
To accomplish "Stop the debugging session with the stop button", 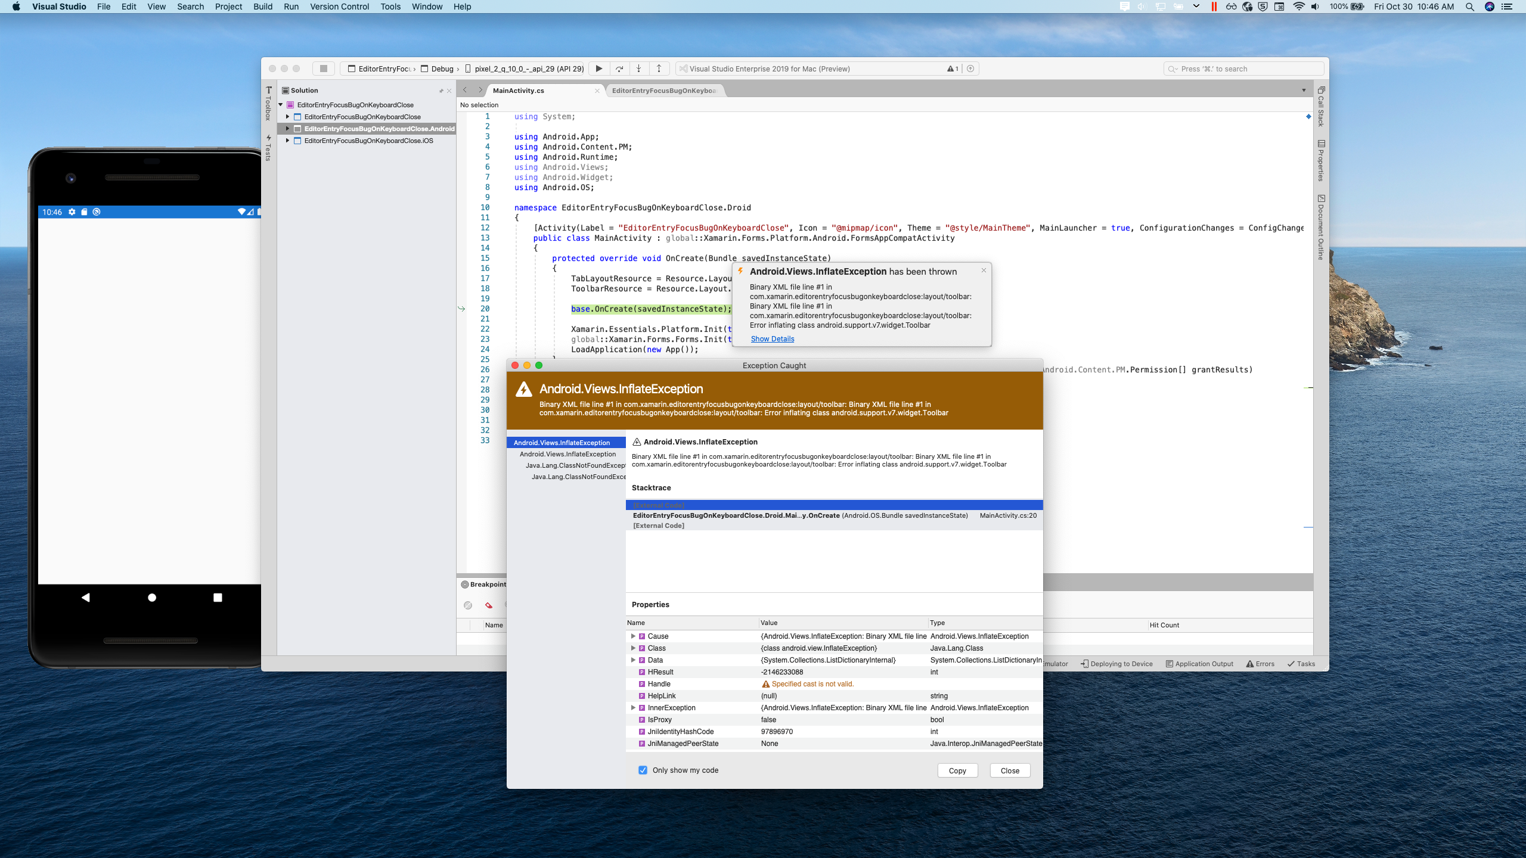I will click(323, 69).
